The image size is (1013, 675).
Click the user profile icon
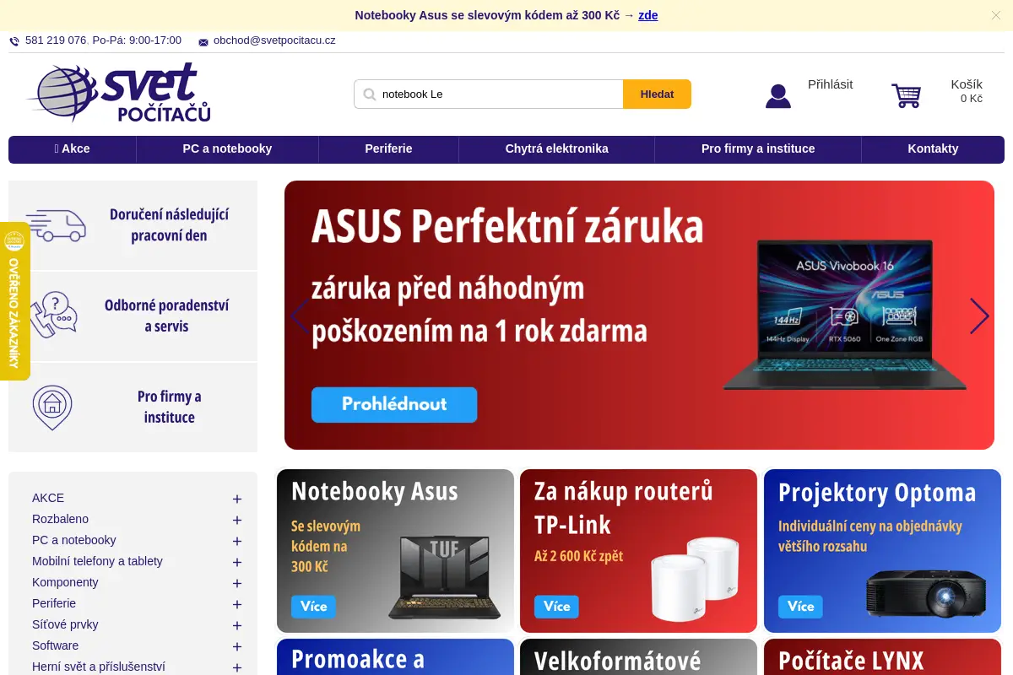778,96
